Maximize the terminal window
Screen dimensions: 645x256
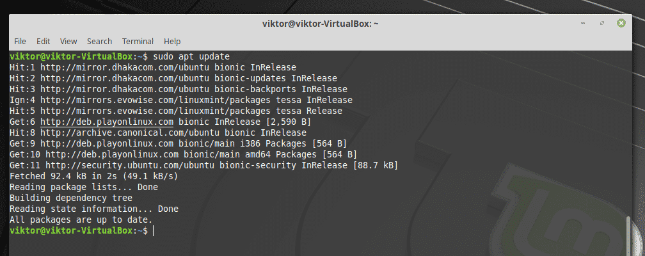coord(601,24)
